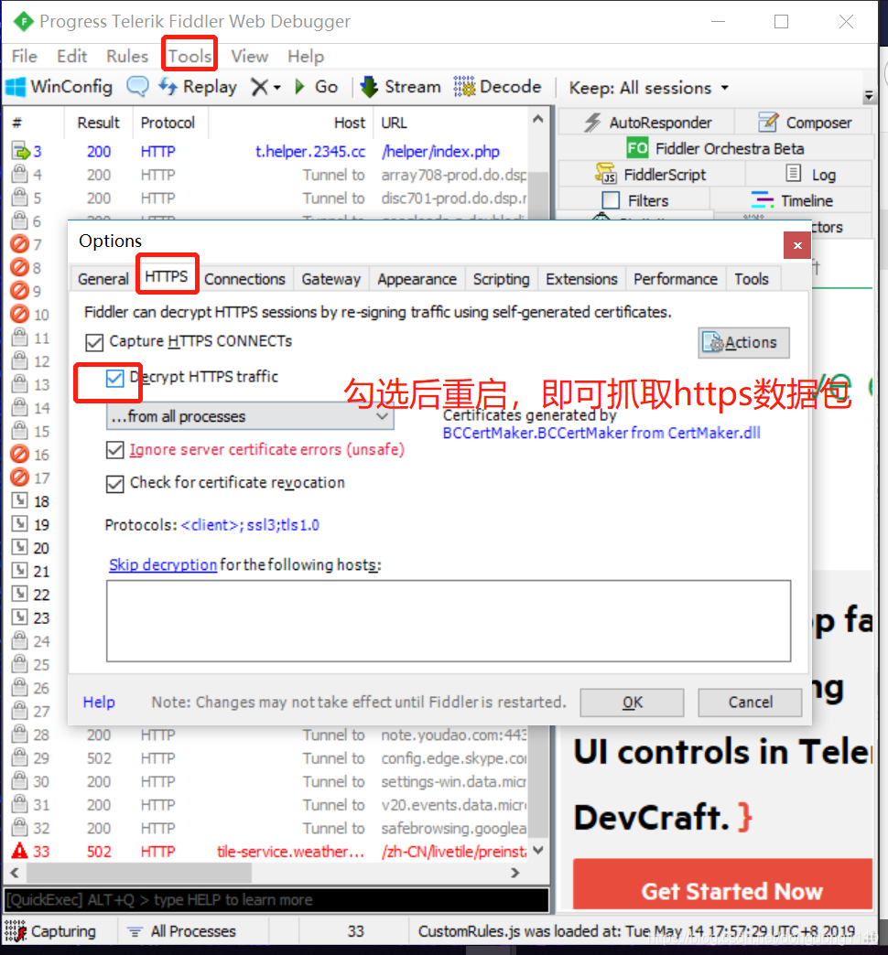Open the Rules menu
Screen dimensions: 888x955
point(126,56)
